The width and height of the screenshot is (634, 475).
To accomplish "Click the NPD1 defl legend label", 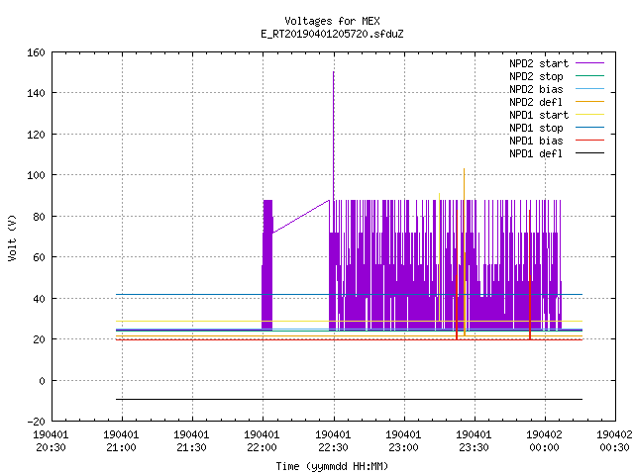I will point(536,154).
